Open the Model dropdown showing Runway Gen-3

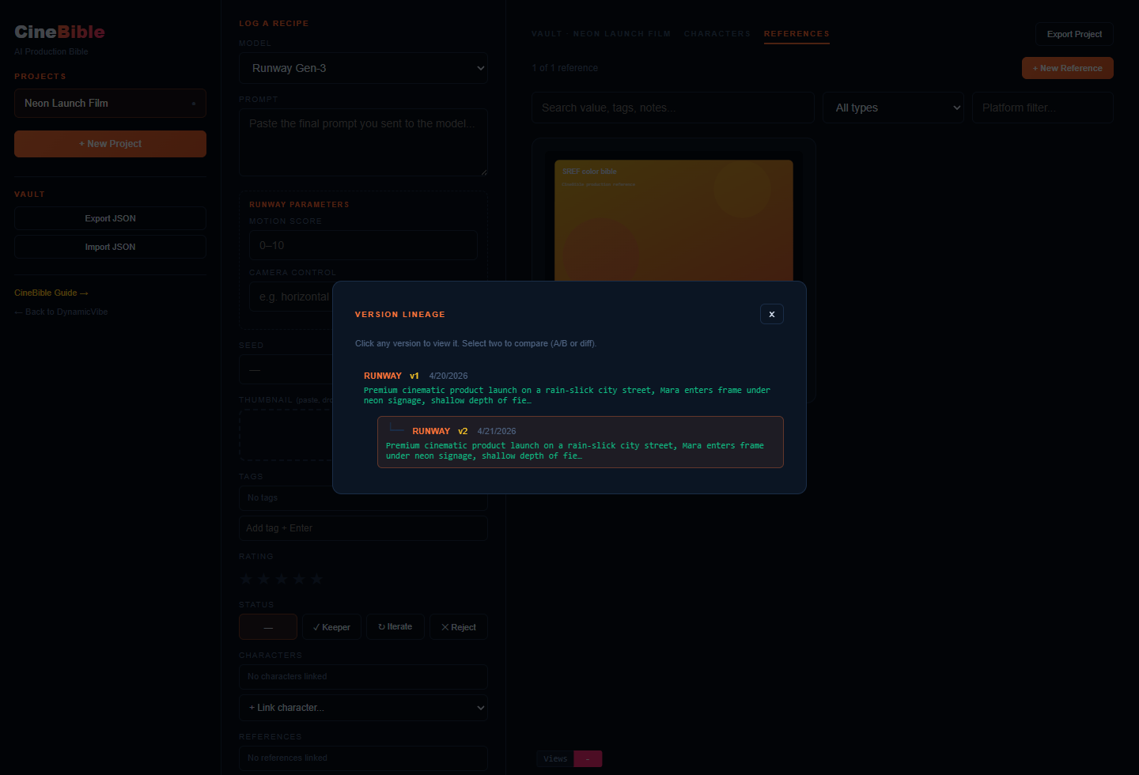pyautogui.click(x=363, y=68)
